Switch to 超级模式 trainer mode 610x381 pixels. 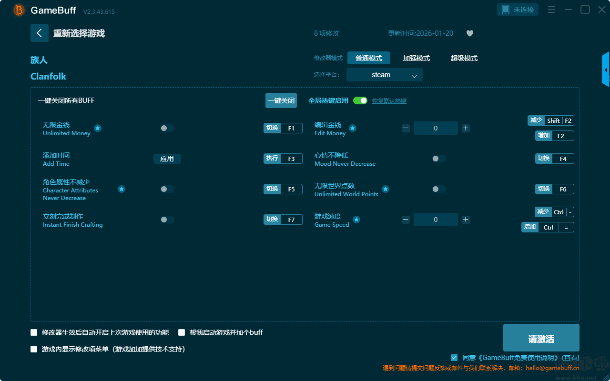pyautogui.click(x=464, y=58)
